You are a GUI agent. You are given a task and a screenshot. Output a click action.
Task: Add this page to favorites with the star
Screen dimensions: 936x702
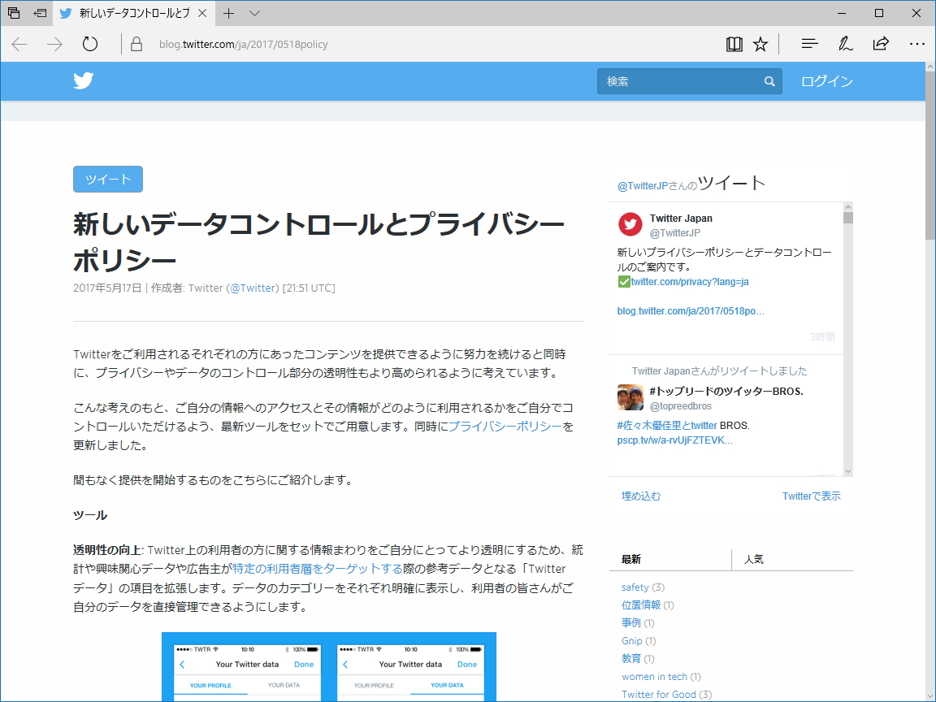760,44
